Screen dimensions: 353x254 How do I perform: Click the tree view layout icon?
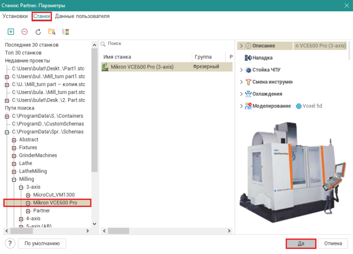pyautogui.click(x=65, y=32)
